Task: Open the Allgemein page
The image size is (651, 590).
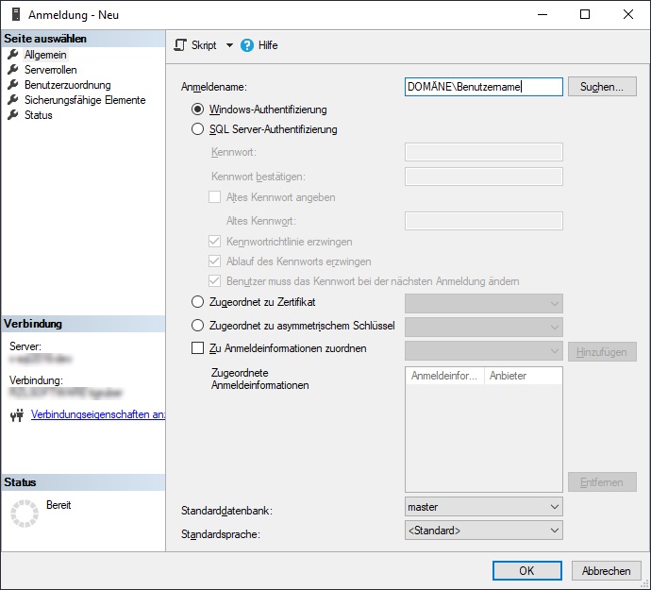Action: tap(45, 55)
